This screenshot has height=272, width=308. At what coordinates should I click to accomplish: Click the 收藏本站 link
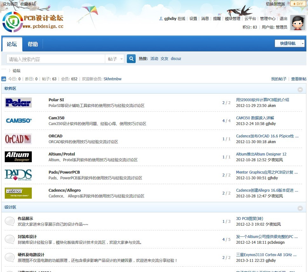click(28, 4)
